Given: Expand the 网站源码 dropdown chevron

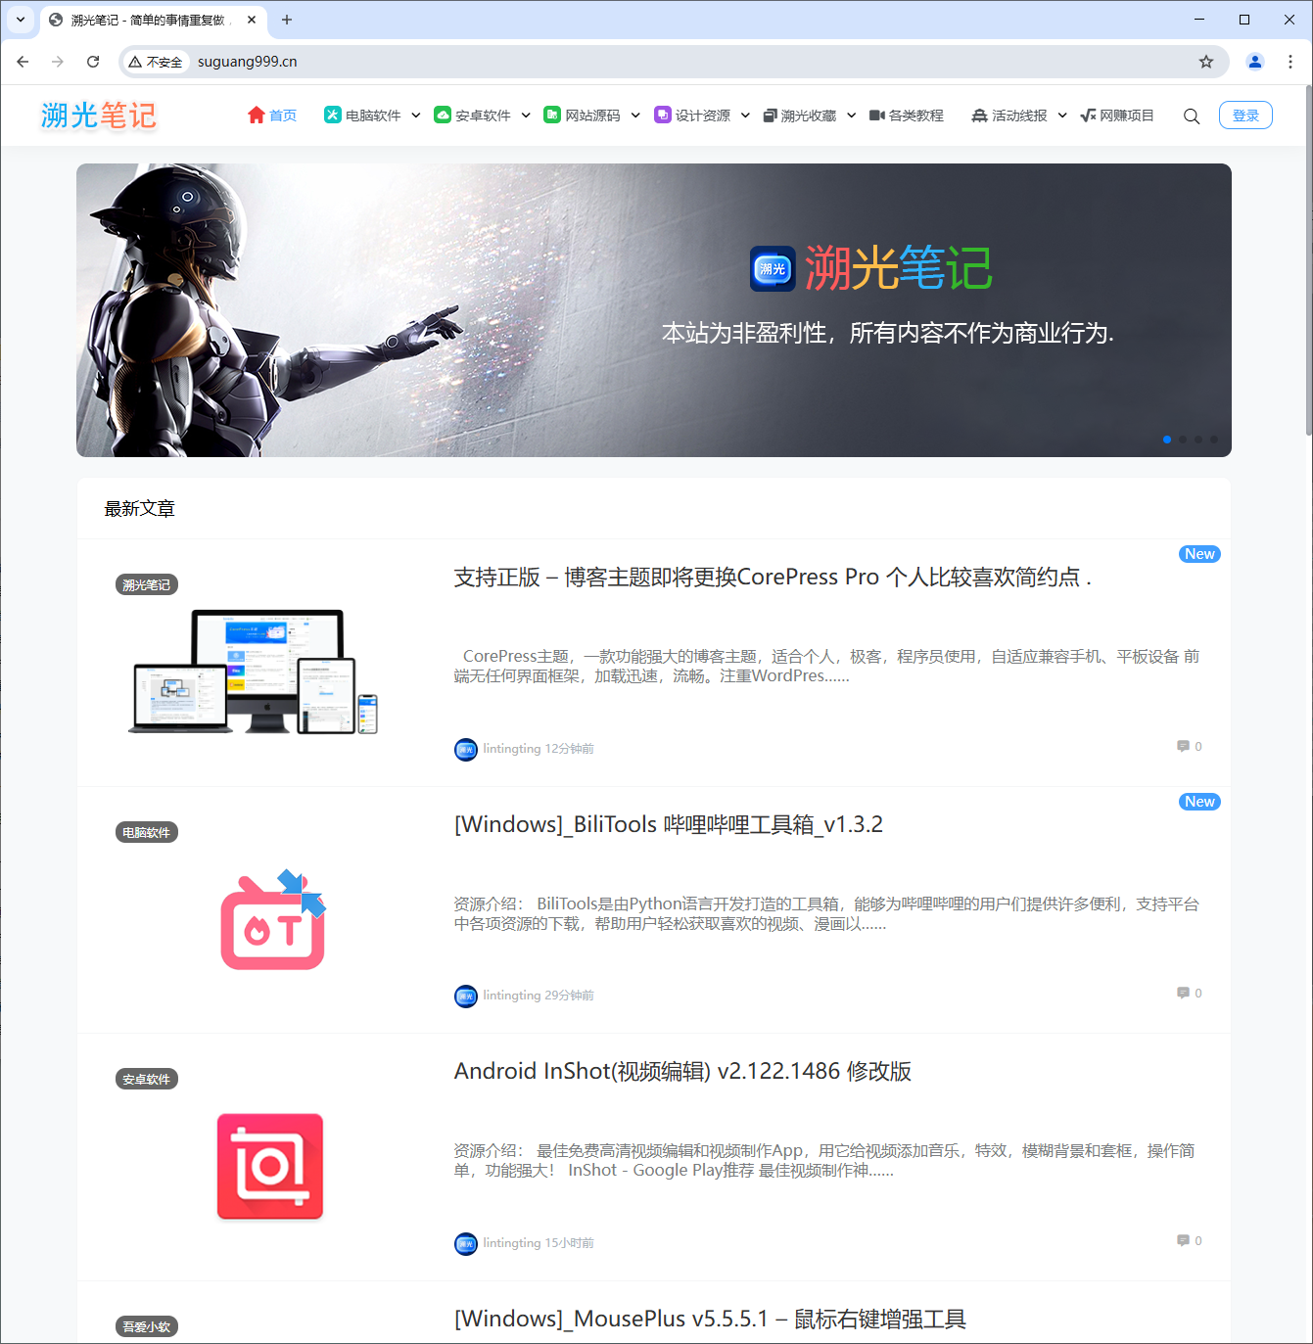Looking at the screenshot, I should click(x=635, y=116).
